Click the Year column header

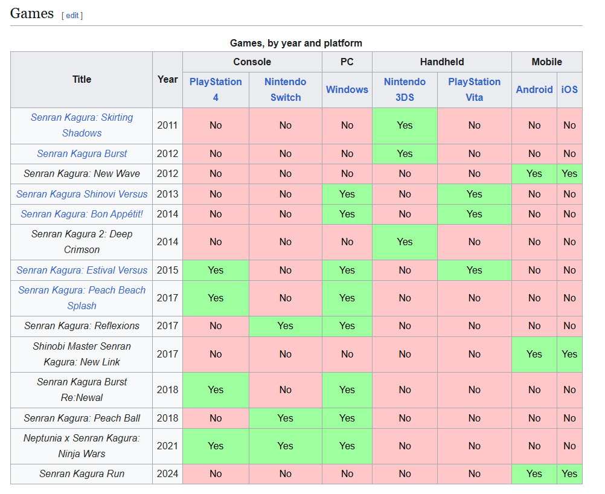click(x=167, y=80)
